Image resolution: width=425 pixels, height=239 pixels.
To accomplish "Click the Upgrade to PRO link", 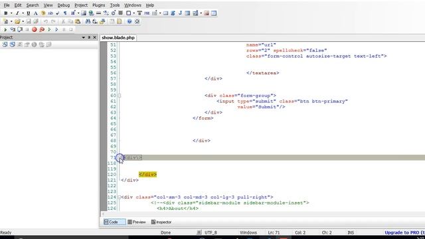I will 404,232.
